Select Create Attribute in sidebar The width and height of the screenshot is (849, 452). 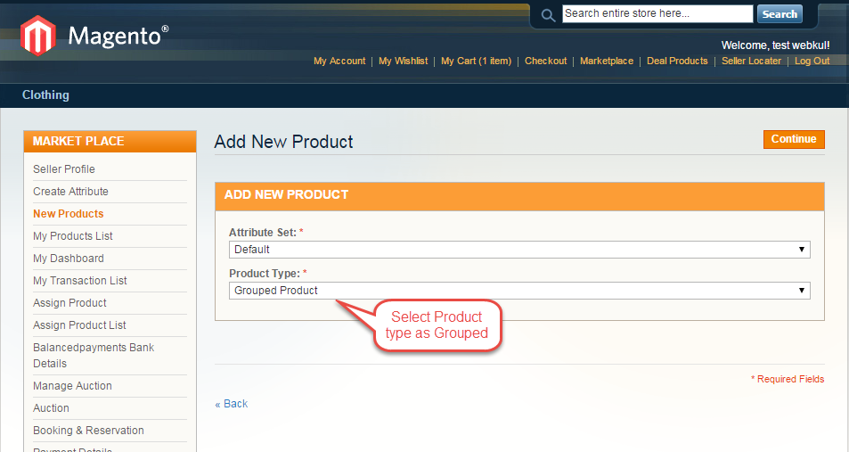click(70, 192)
